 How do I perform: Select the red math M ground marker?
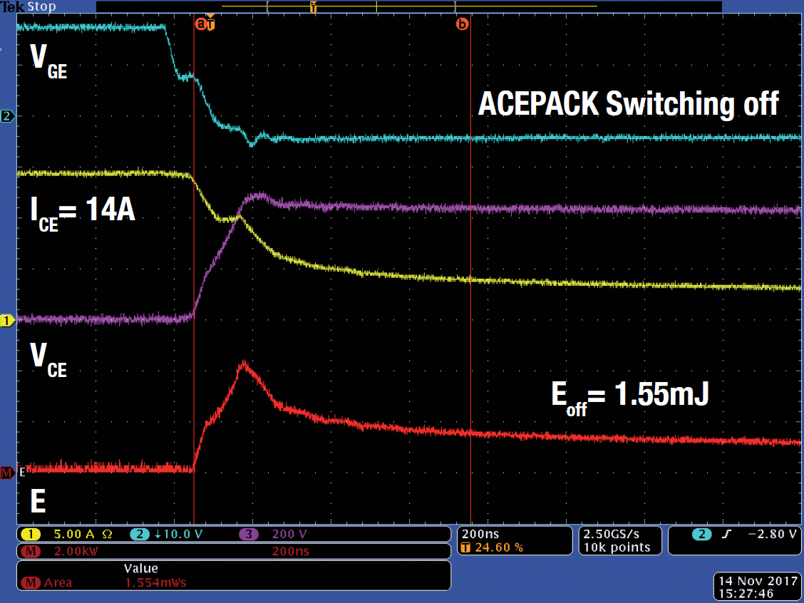(x=7, y=473)
